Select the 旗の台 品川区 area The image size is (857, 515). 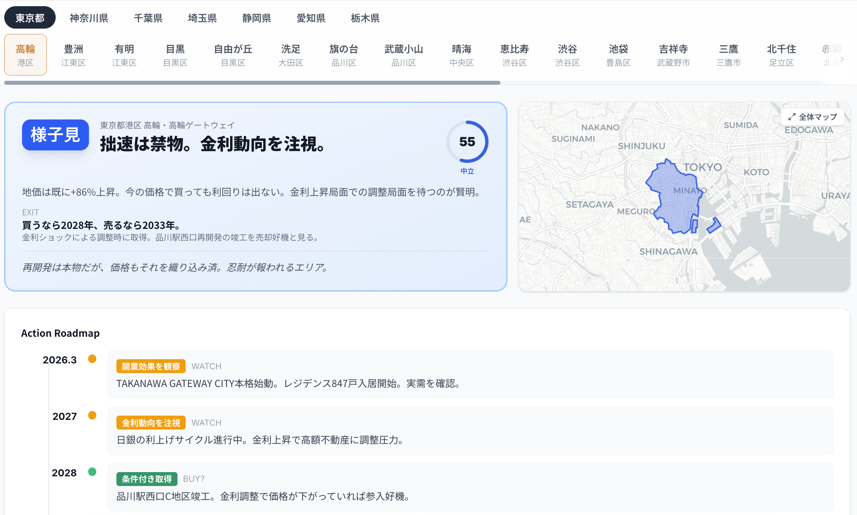(x=344, y=55)
